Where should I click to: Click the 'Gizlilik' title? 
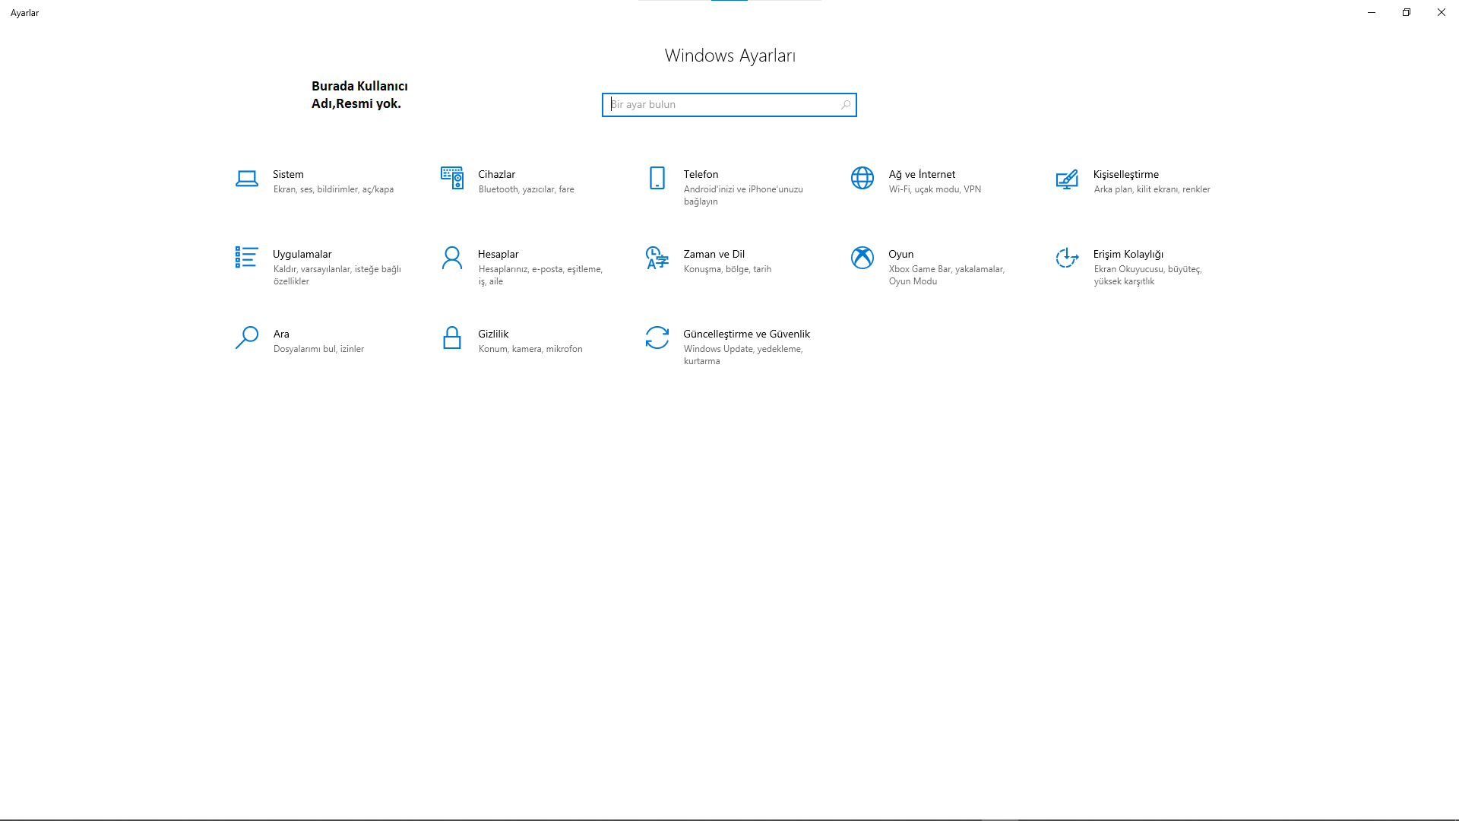pyautogui.click(x=493, y=334)
